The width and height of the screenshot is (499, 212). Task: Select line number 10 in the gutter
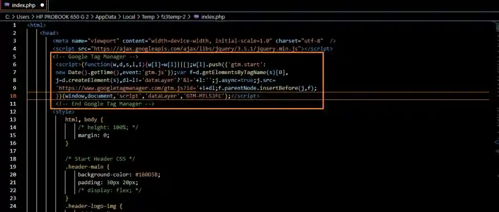click(13, 96)
